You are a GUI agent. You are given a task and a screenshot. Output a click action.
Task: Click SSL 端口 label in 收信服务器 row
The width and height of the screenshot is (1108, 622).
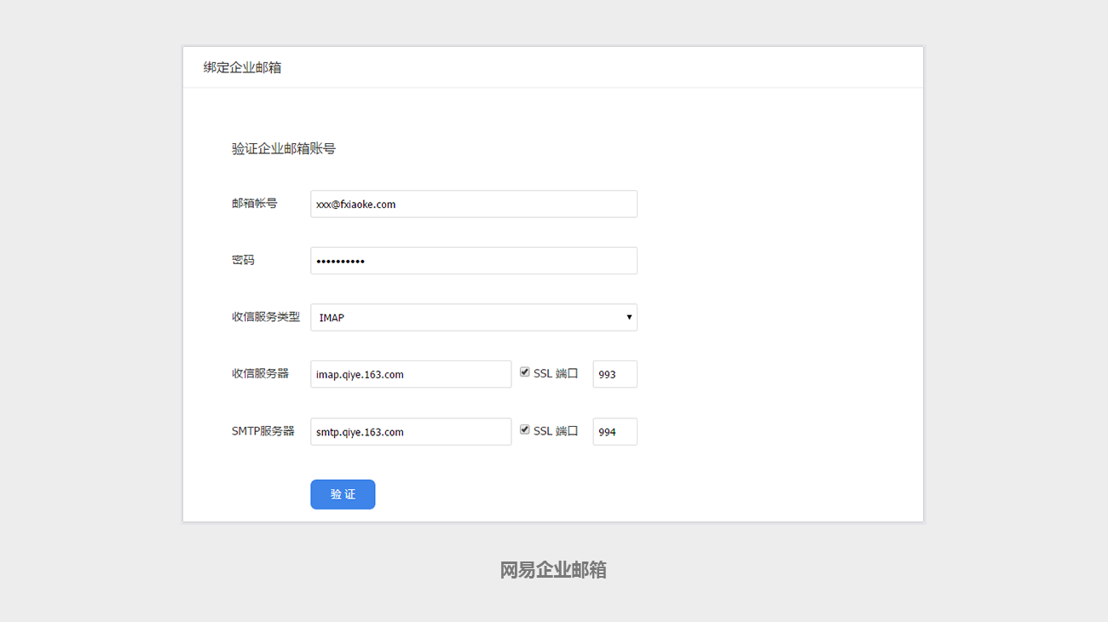pos(556,373)
